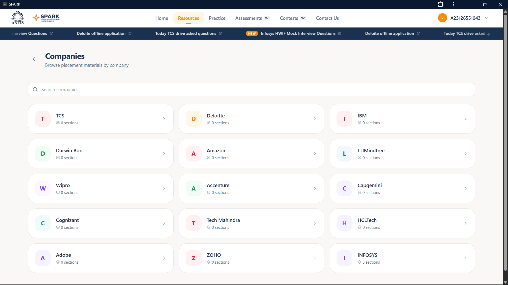Open Amazon card chevron
This screenshot has width=508, height=285.
(x=315, y=154)
